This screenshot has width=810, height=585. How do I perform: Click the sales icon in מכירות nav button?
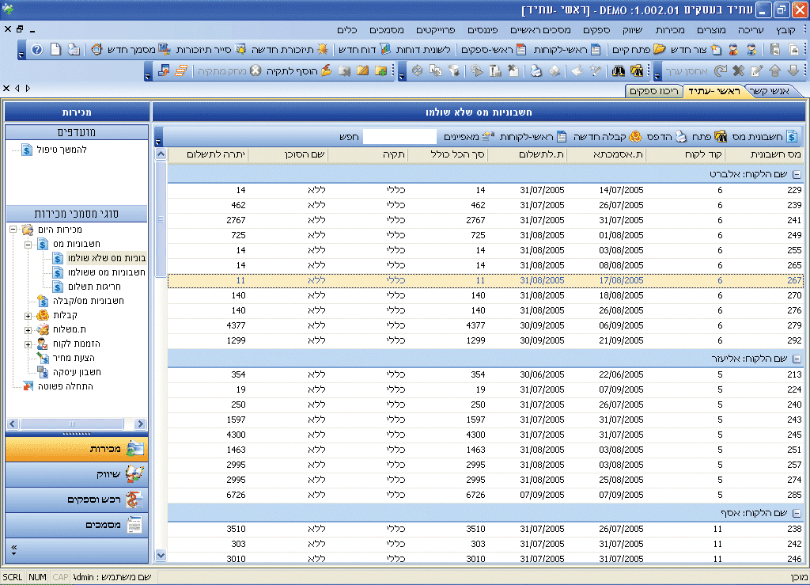[x=135, y=449]
